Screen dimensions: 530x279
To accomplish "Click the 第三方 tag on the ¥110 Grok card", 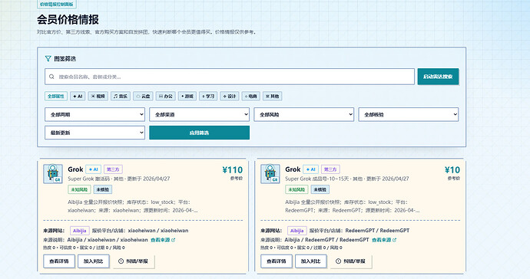I will tap(113, 169).
